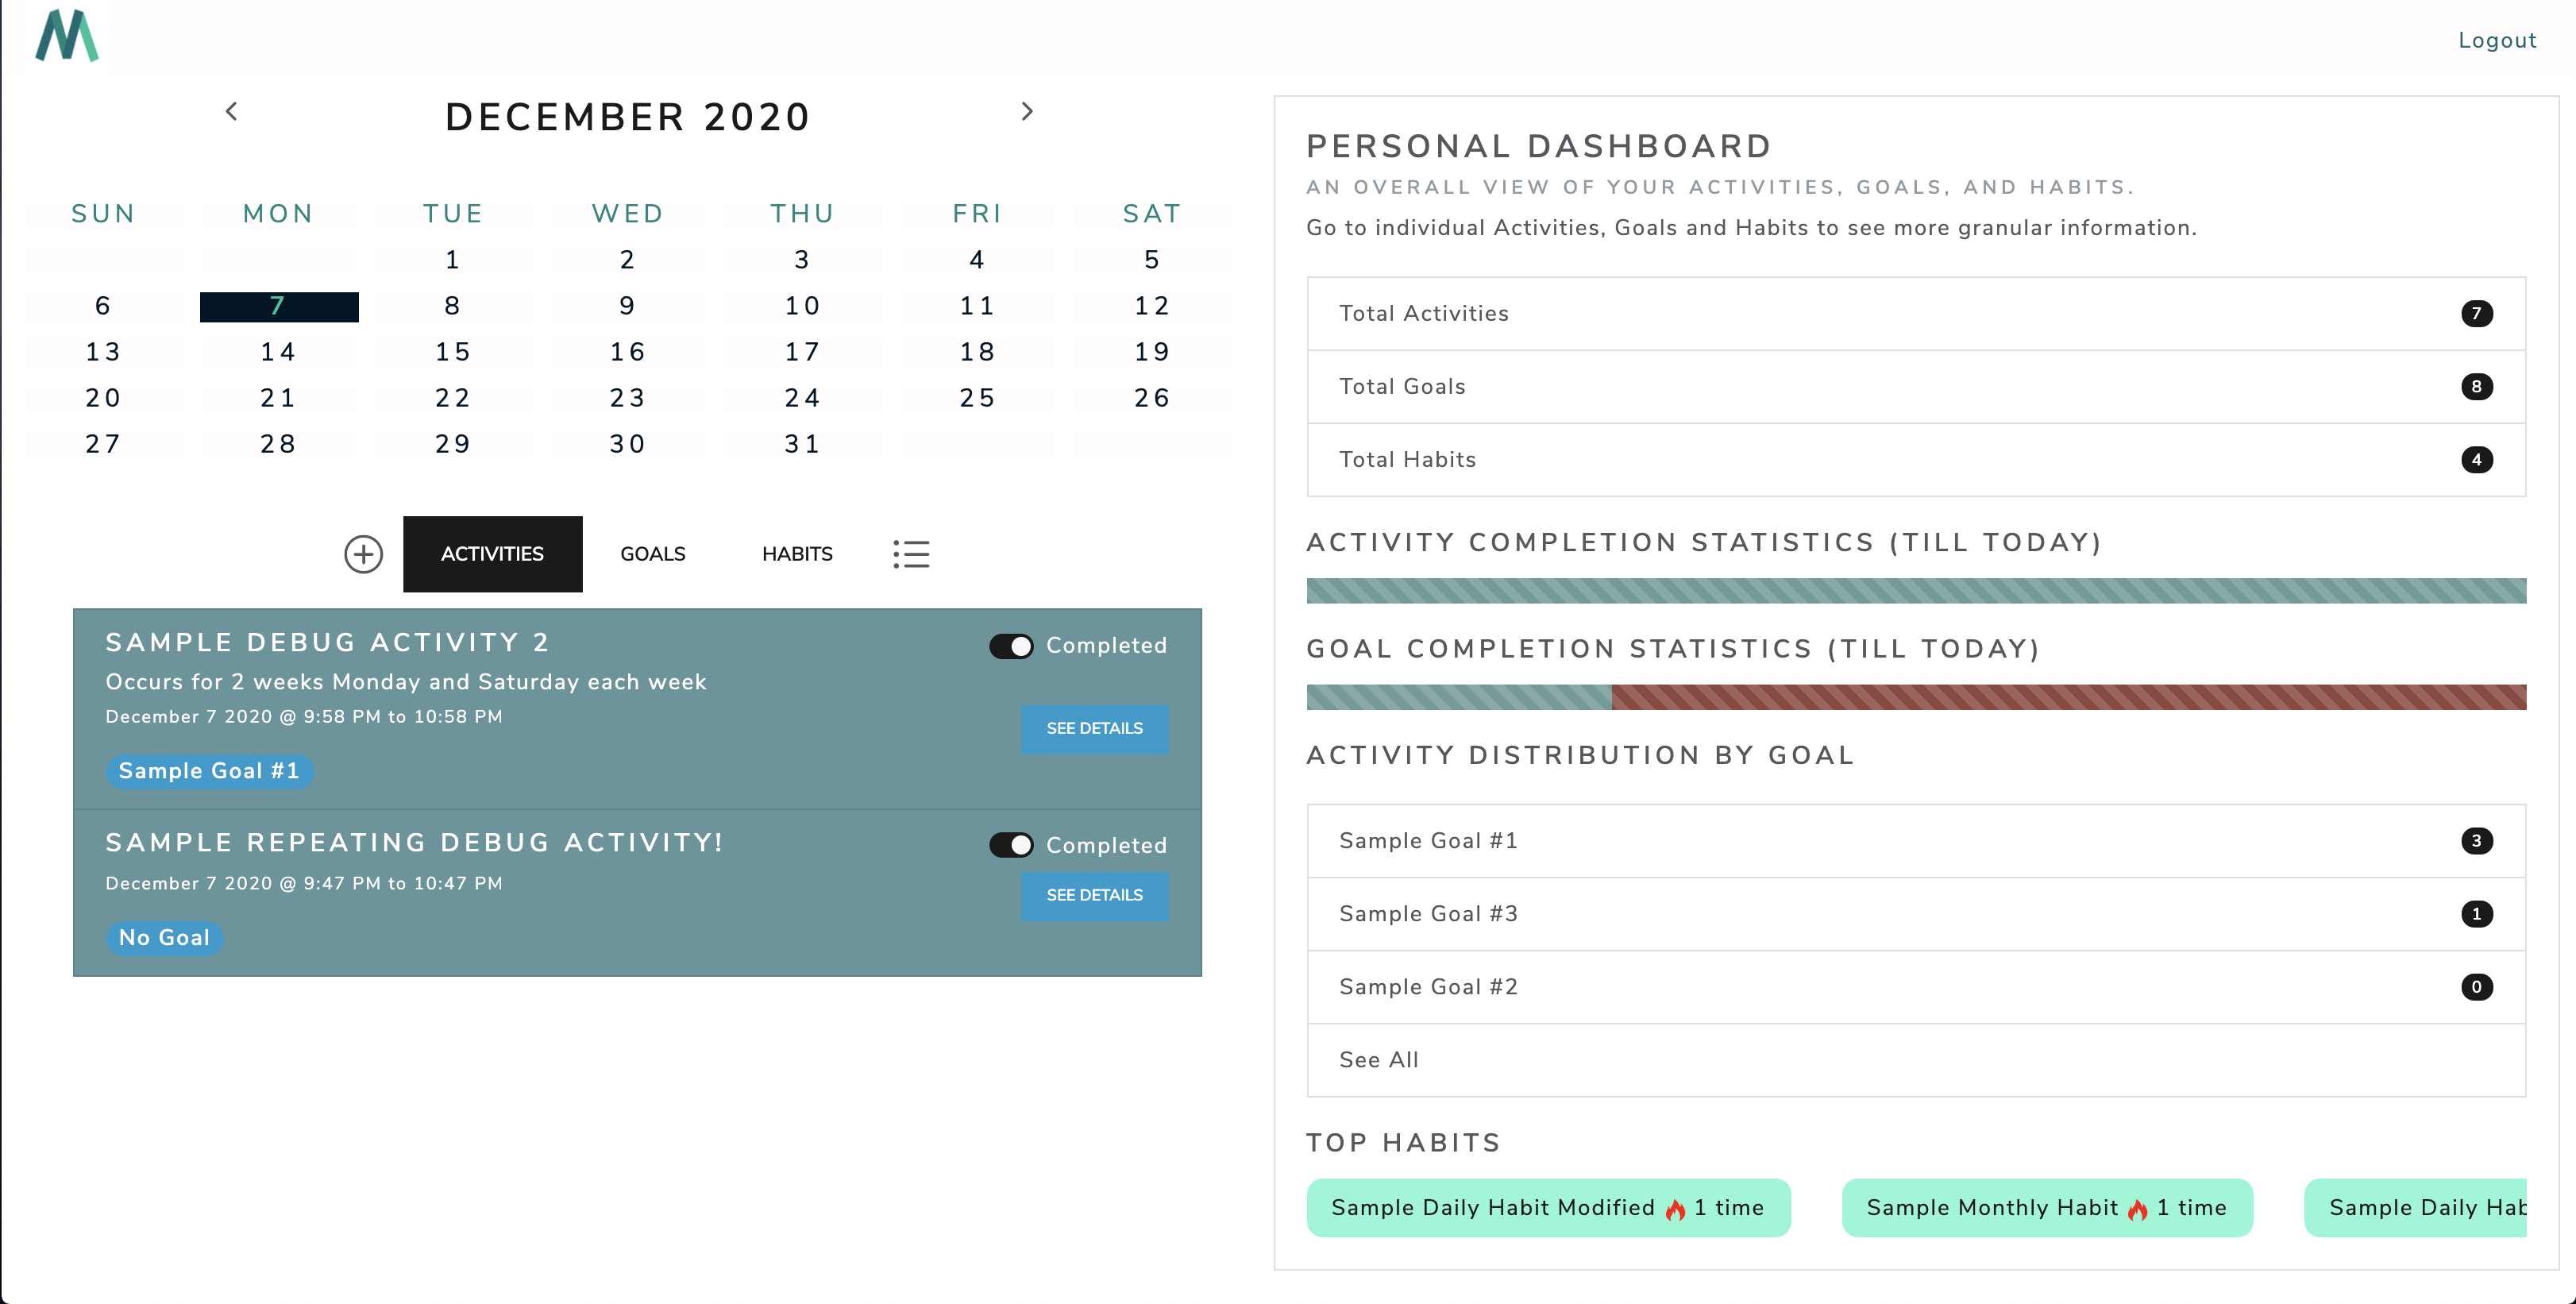Click the Logout link
The width and height of the screenshot is (2576, 1304).
(2497, 41)
